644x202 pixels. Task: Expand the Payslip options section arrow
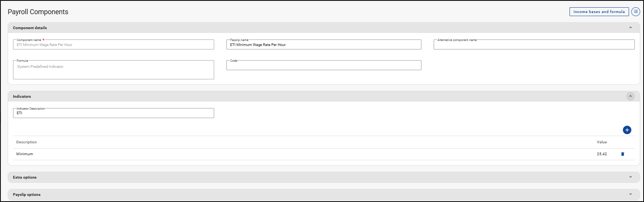pos(630,194)
